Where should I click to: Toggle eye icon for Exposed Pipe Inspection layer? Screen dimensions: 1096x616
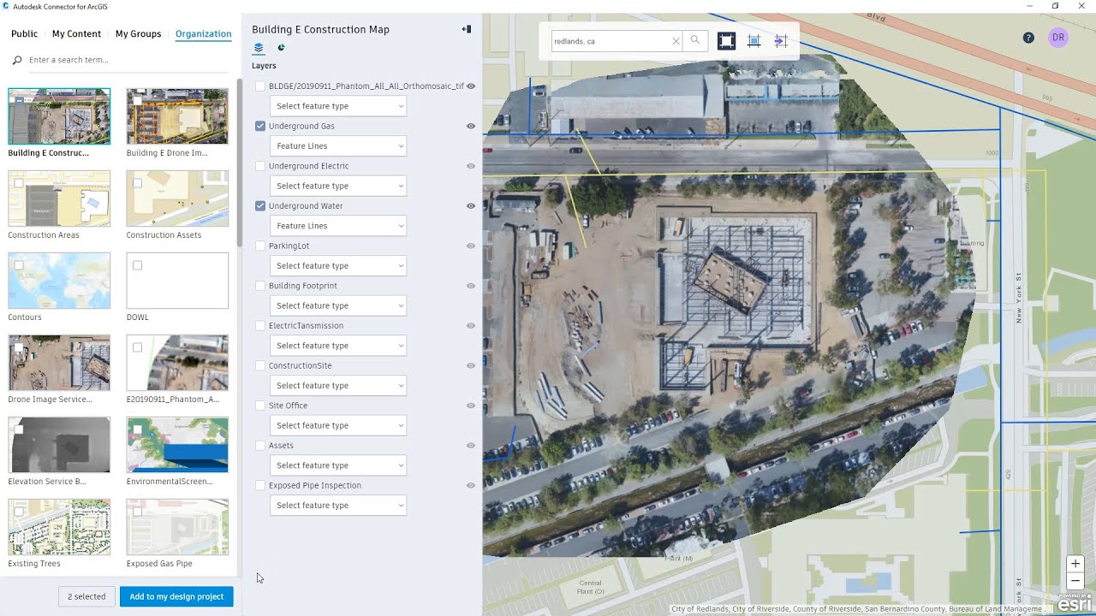(471, 486)
